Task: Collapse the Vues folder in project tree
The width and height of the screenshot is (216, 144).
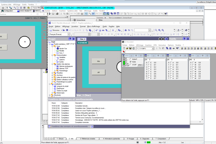Action: pos(52,46)
